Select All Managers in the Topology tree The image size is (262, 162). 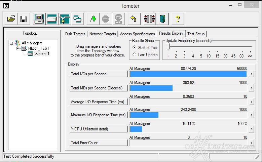coord(32,43)
